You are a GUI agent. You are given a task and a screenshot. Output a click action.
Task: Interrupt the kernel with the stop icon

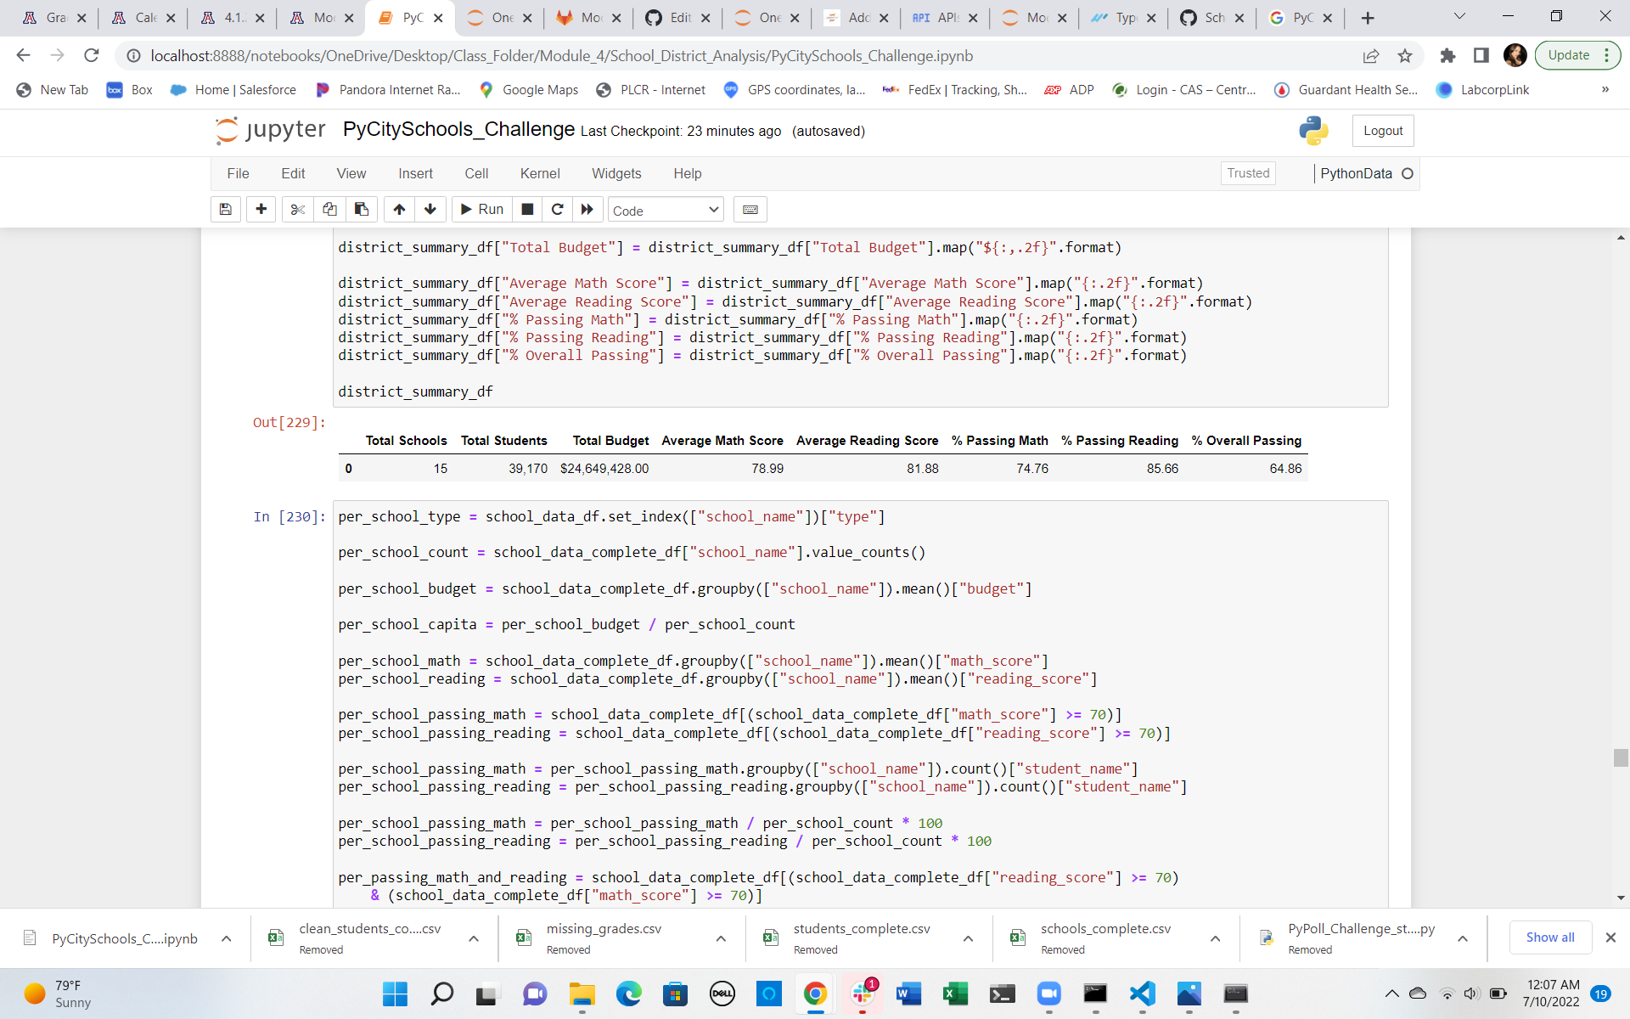click(x=526, y=210)
